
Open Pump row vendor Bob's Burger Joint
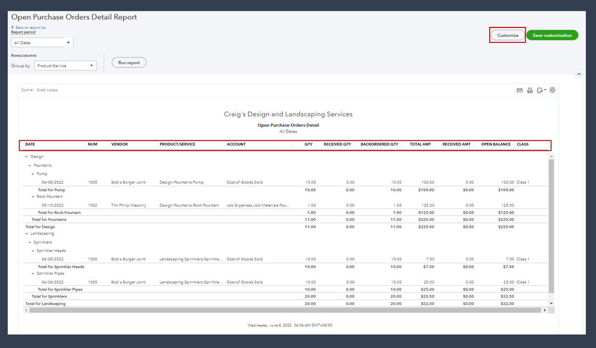(x=128, y=182)
